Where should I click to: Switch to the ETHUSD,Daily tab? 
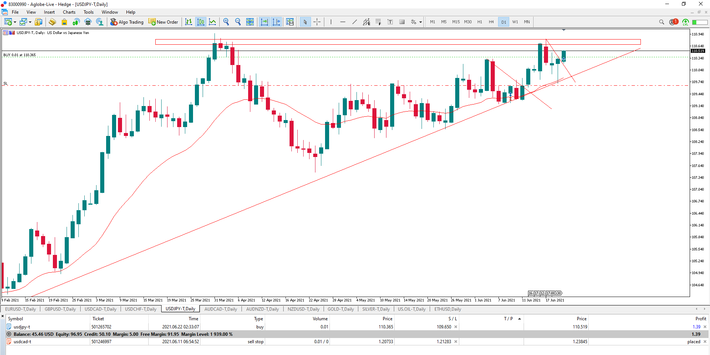[447, 309]
